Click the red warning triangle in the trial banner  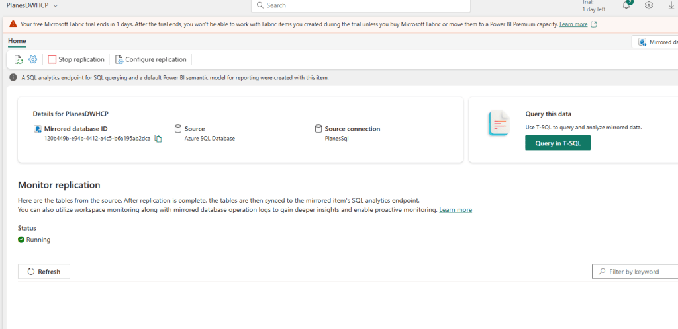pyautogui.click(x=13, y=24)
